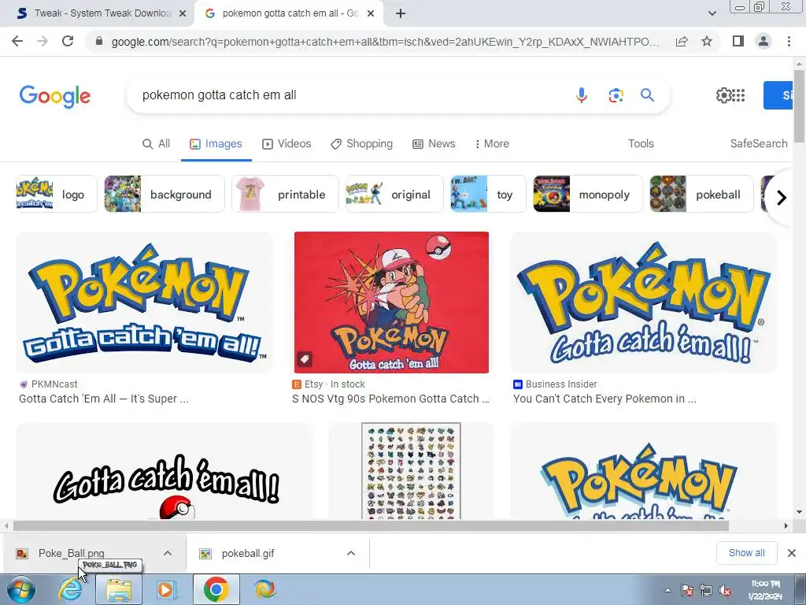Click the Google logo
The image size is (806, 605).
pos(55,96)
